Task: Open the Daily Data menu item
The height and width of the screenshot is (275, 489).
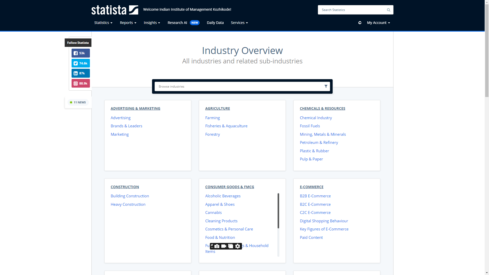Action: click(x=215, y=23)
